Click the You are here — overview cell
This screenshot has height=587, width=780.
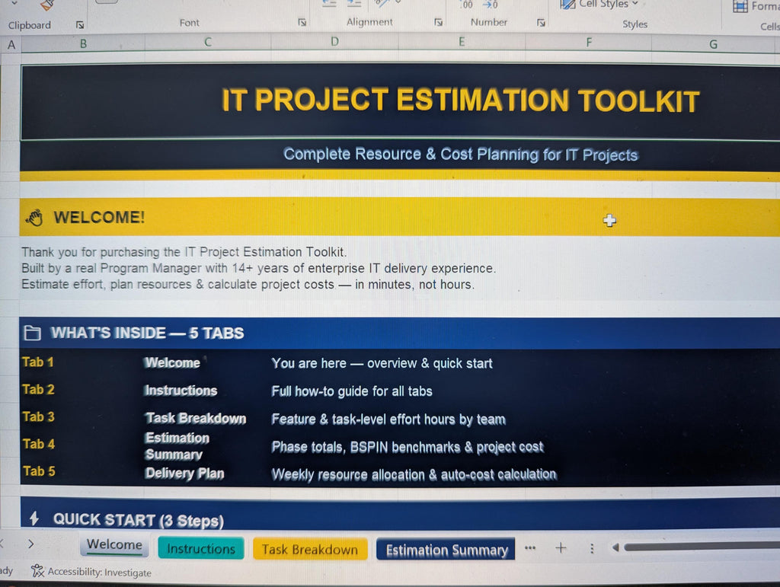coord(382,363)
